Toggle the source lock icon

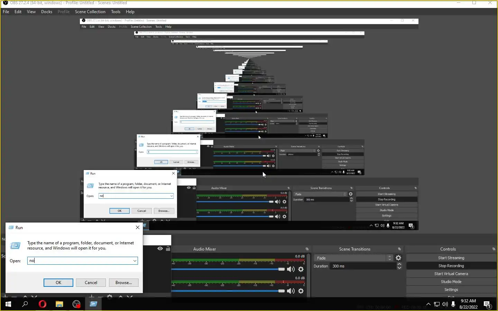(x=168, y=248)
